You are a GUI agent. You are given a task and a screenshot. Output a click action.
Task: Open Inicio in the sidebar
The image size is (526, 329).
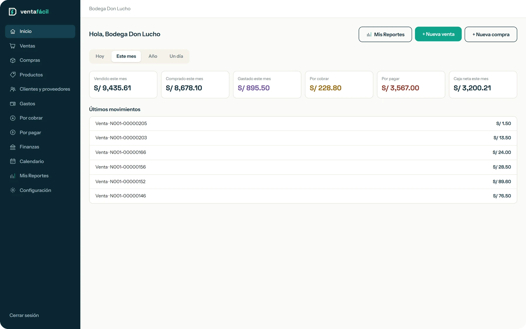40,31
